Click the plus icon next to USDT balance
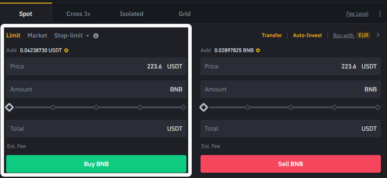The image size is (387, 178). (x=66, y=50)
